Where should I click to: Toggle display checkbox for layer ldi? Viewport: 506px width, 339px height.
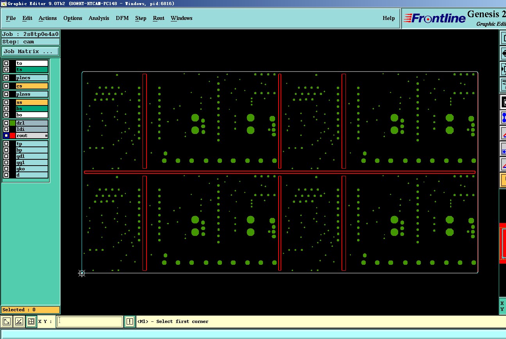click(x=6, y=129)
